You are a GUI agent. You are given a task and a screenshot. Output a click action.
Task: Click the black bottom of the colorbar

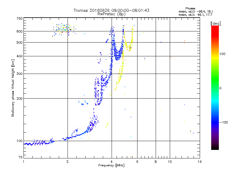pyautogui.click(x=215, y=148)
